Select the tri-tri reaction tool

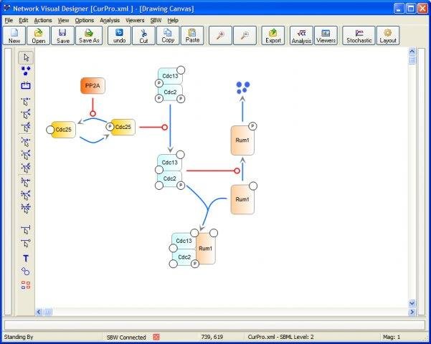tap(26, 208)
